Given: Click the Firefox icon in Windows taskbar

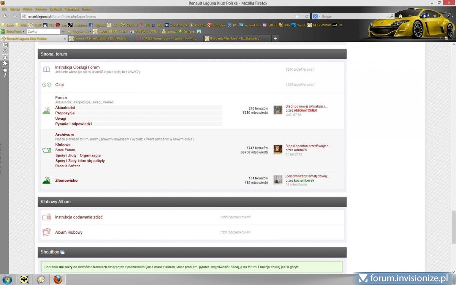Looking at the screenshot, I should pyautogui.click(x=58, y=280).
